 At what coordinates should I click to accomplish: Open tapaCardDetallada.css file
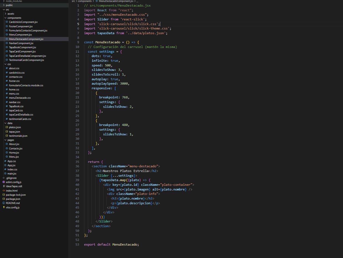click(x=21, y=115)
